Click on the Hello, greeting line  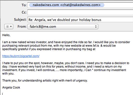(6, 35)
